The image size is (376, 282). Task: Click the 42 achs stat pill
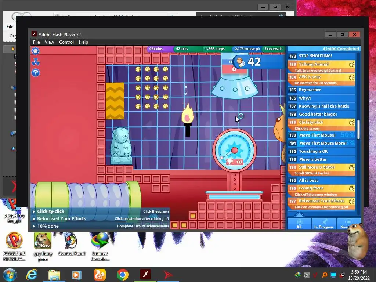(x=187, y=49)
